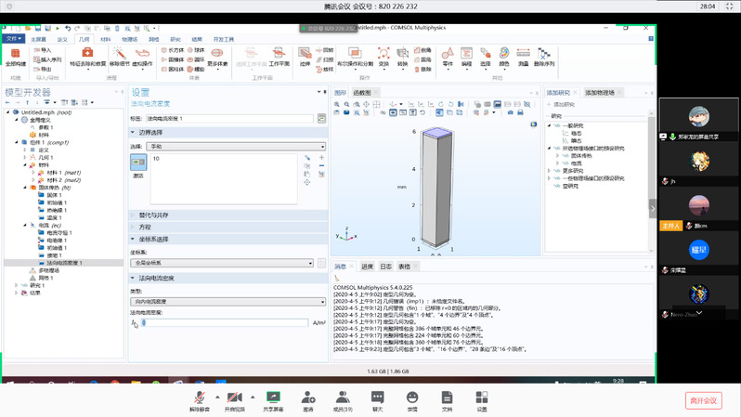Open the coordinate system dropdown
The width and height of the screenshot is (741, 417).
click(x=222, y=263)
